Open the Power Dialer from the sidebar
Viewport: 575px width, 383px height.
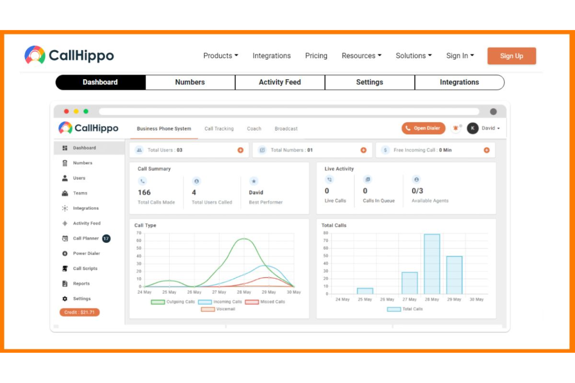pyautogui.click(x=86, y=253)
